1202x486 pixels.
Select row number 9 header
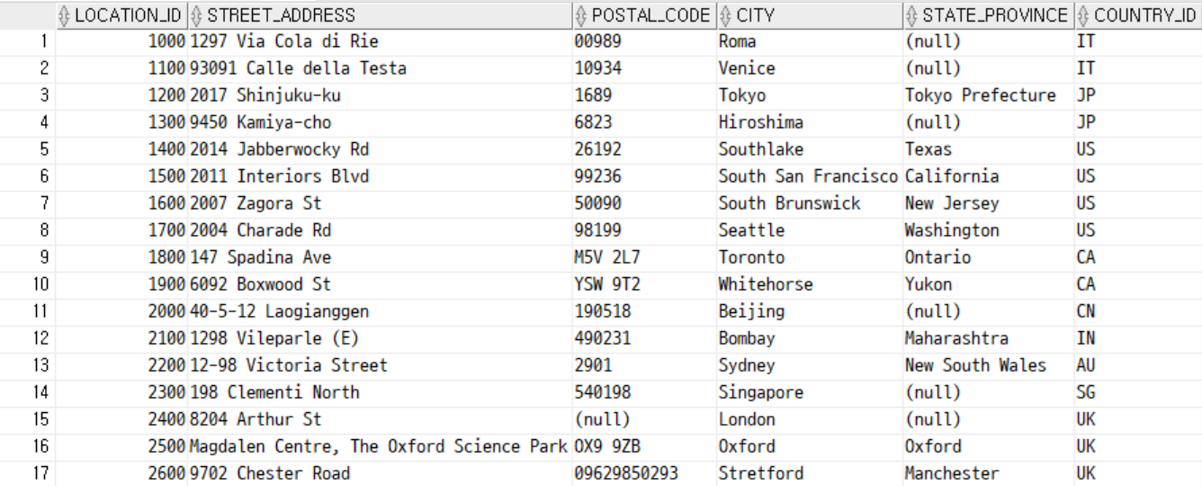pyautogui.click(x=28, y=257)
